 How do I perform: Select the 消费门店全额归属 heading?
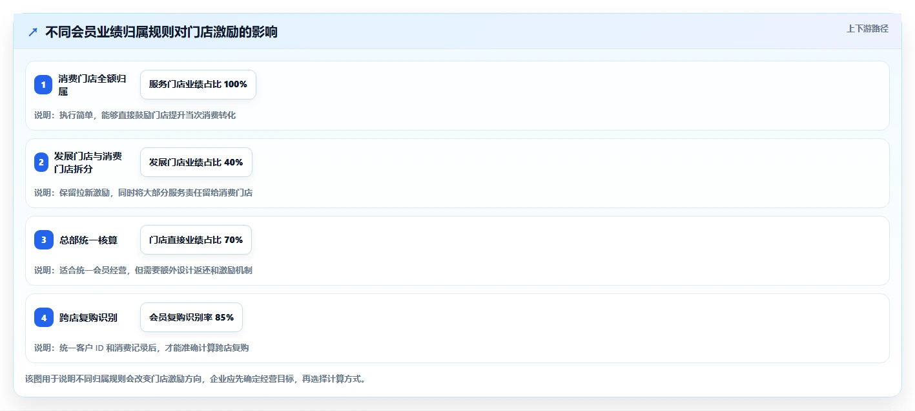coord(92,85)
